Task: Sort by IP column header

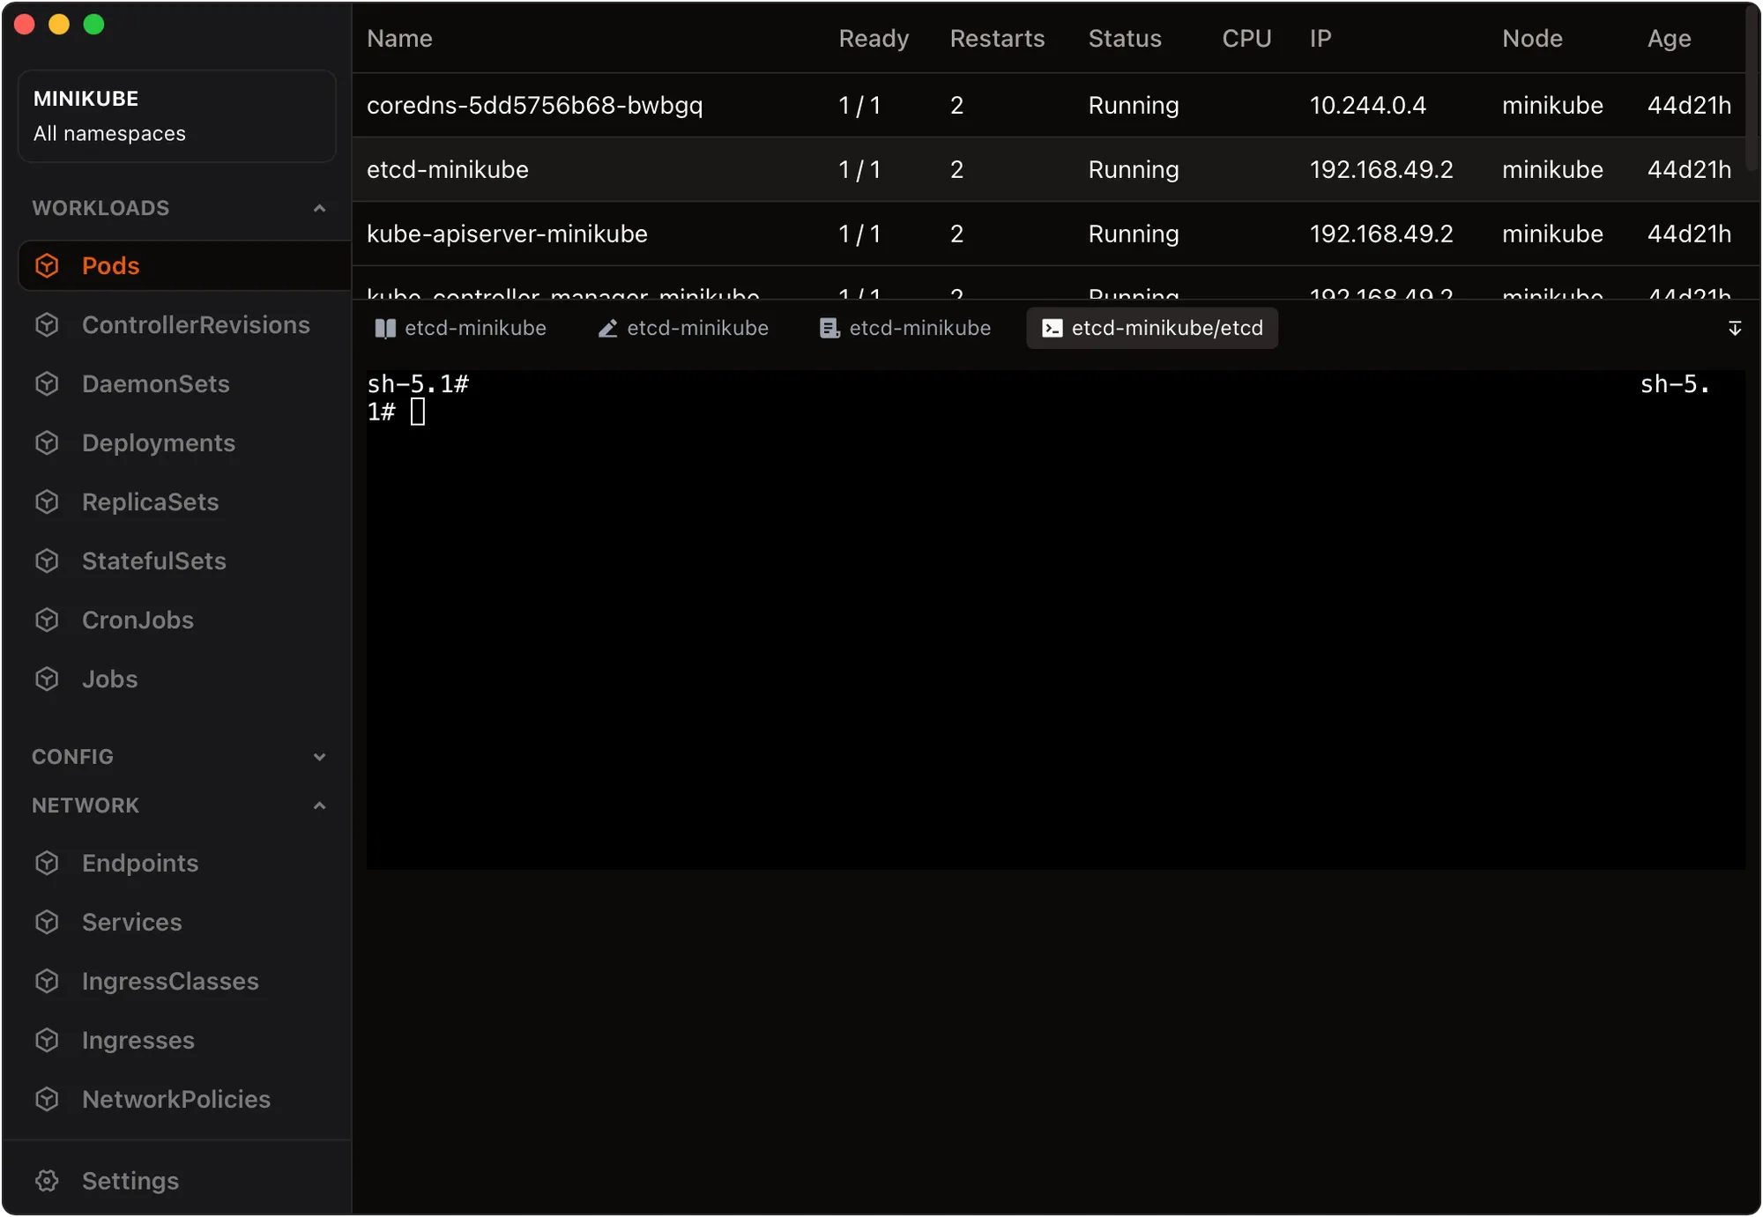Action: [1320, 38]
